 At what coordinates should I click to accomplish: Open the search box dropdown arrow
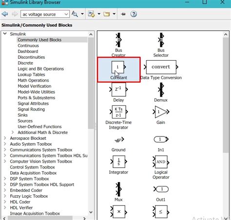pyautogui.click(x=66, y=14)
